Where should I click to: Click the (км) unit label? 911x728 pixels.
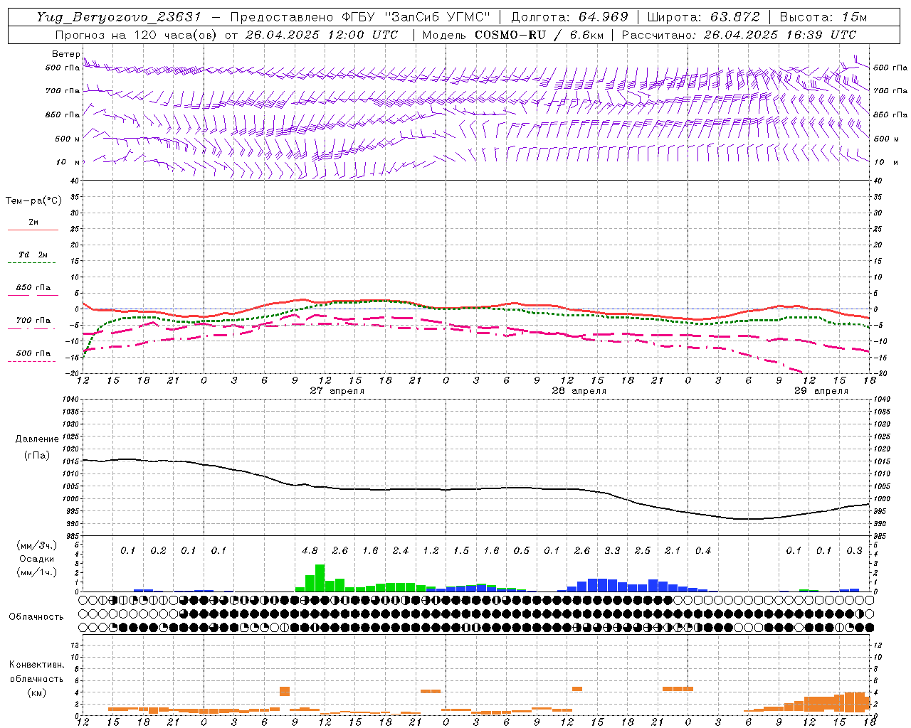pyautogui.click(x=37, y=692)
